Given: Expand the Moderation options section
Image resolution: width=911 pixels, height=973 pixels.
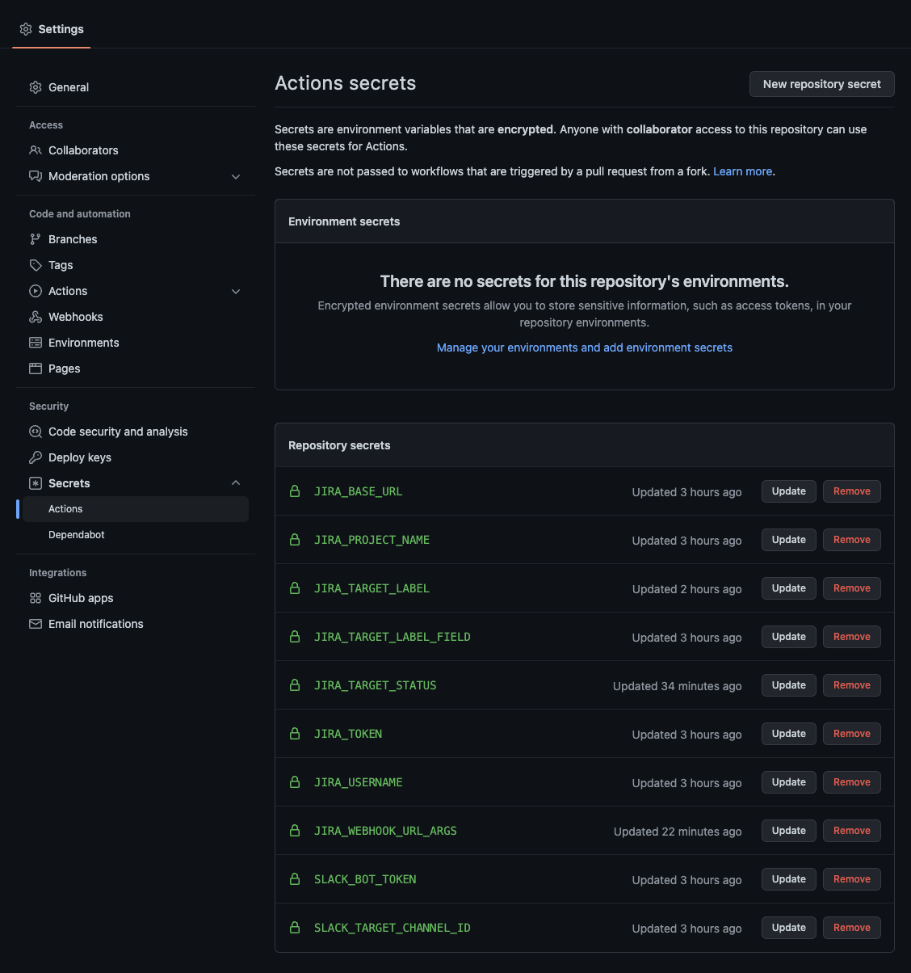Looking at the screenshot, I should tap(235, 176).
